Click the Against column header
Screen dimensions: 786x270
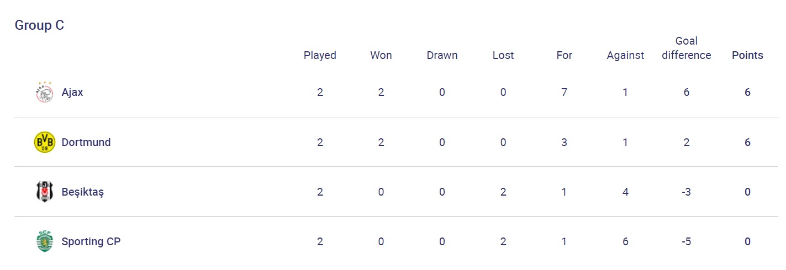[x=625, y=55]
